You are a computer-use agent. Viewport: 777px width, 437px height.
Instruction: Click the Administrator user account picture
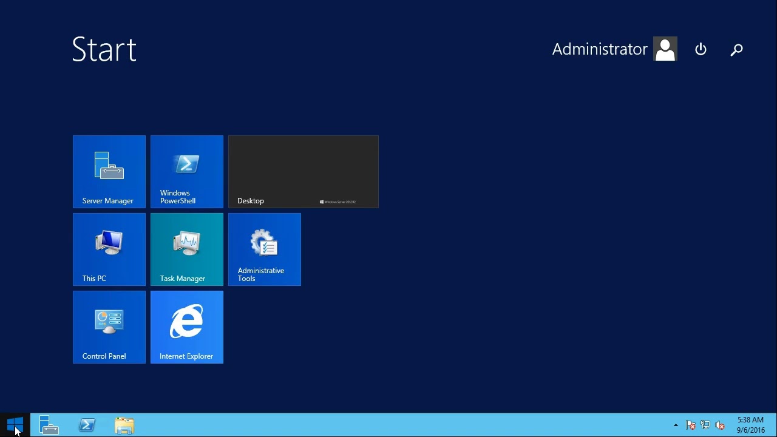(x=665, y=49)
